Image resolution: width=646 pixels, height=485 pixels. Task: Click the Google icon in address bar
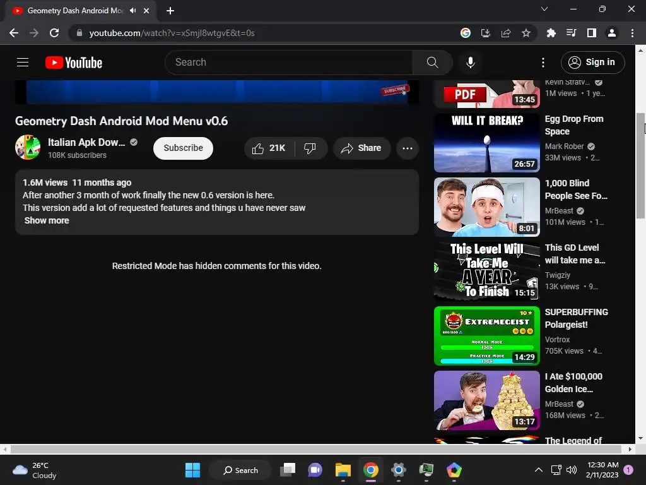(465, 33)
